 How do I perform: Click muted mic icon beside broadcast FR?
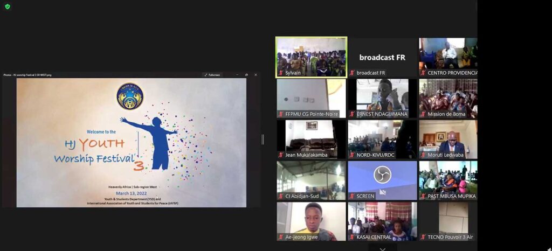tap(352, 73)
